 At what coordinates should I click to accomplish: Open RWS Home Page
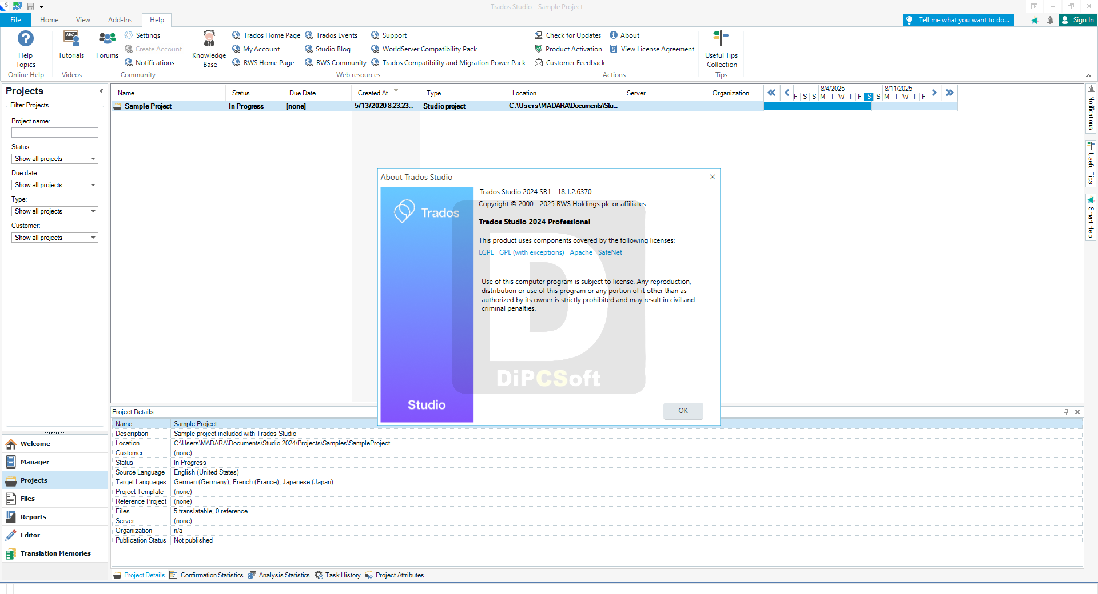pos(263,63)
